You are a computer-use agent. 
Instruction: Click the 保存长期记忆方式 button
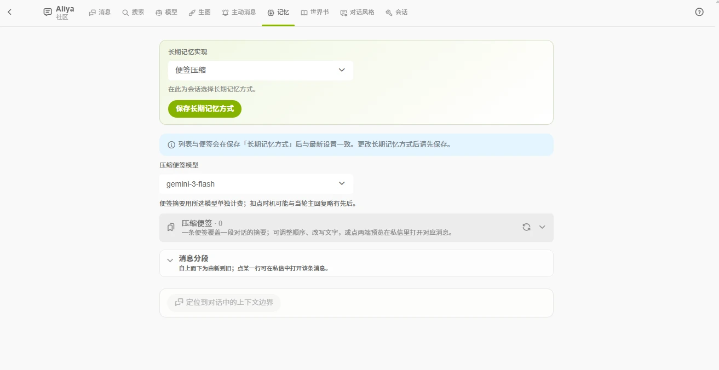coord(205,108)
